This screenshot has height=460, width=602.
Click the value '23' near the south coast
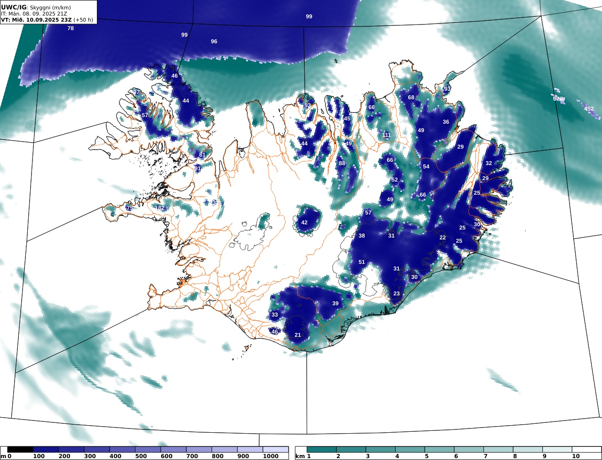tap(396, 293)
